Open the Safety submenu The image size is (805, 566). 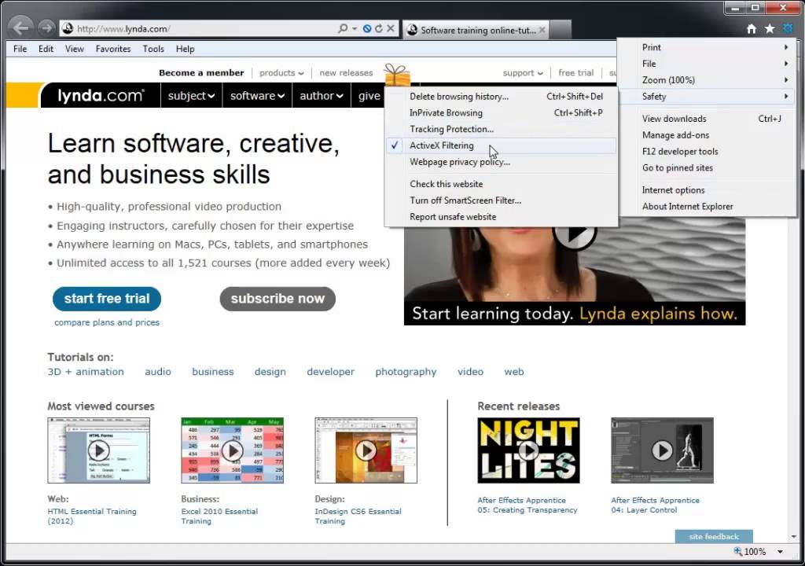708,97
